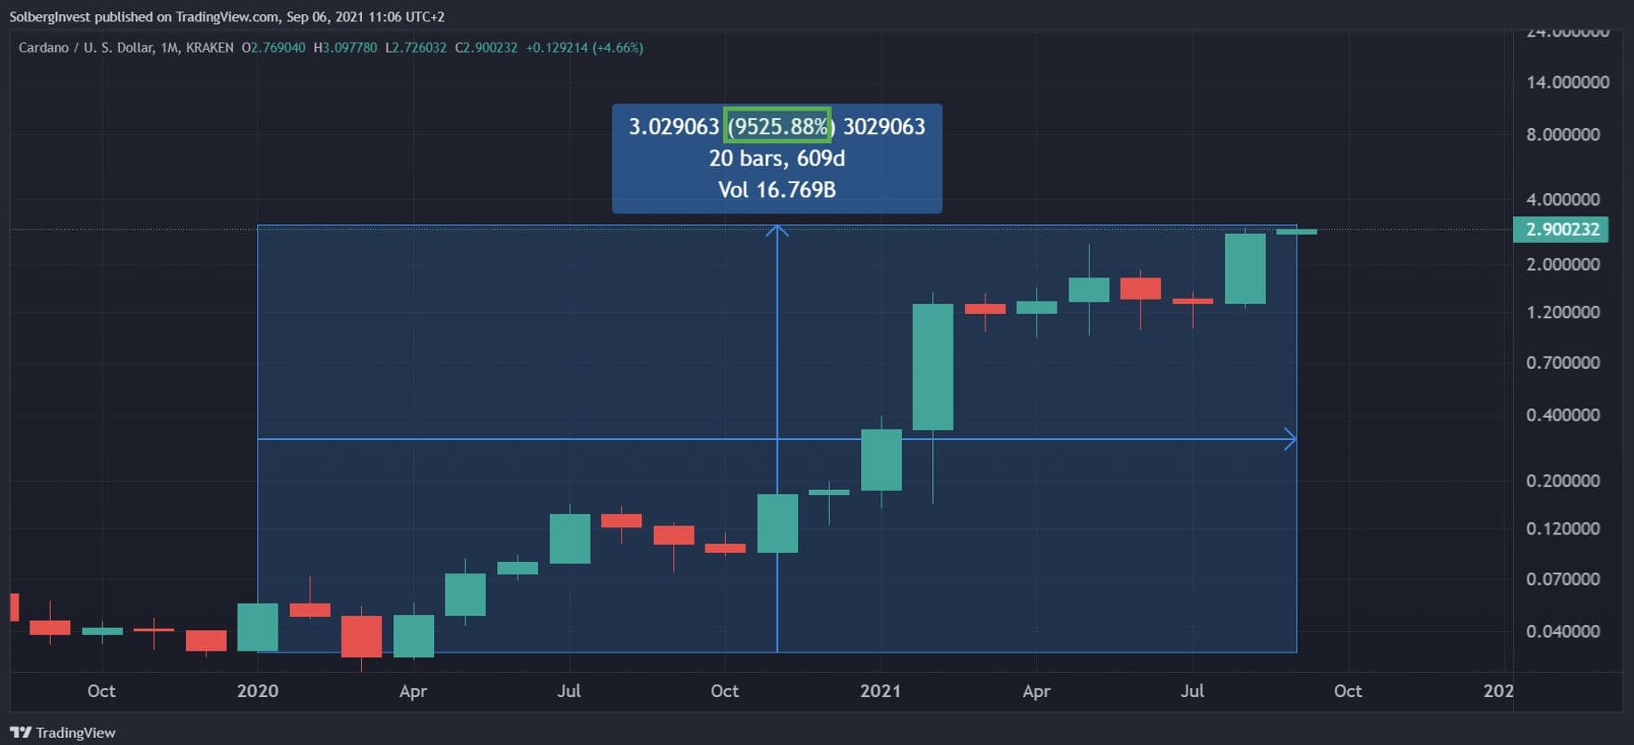The image size is (1634, 745).
Task: Click the "Vol 16.769B" measure text
Action: [x=777, y=189]
